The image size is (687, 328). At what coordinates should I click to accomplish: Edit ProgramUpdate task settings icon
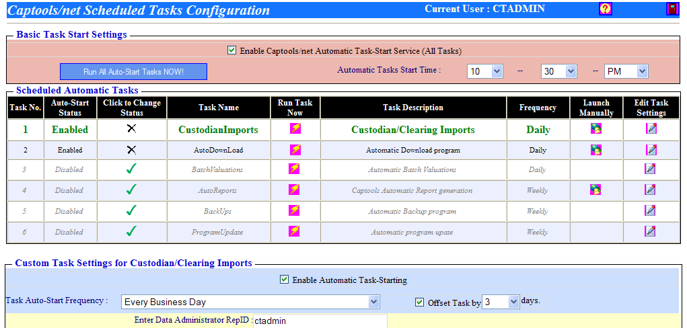click(x=651, y=231)
